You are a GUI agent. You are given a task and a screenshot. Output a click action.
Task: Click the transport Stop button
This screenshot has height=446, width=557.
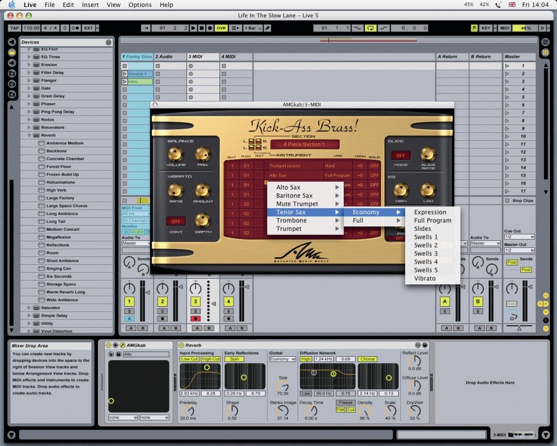[202, 28]
